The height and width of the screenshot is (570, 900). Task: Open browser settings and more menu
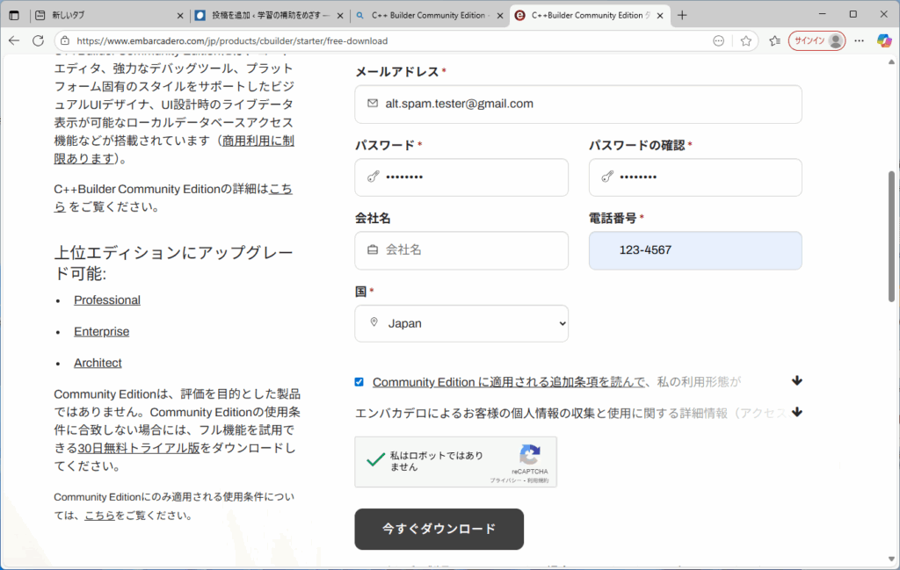point(860,40)
